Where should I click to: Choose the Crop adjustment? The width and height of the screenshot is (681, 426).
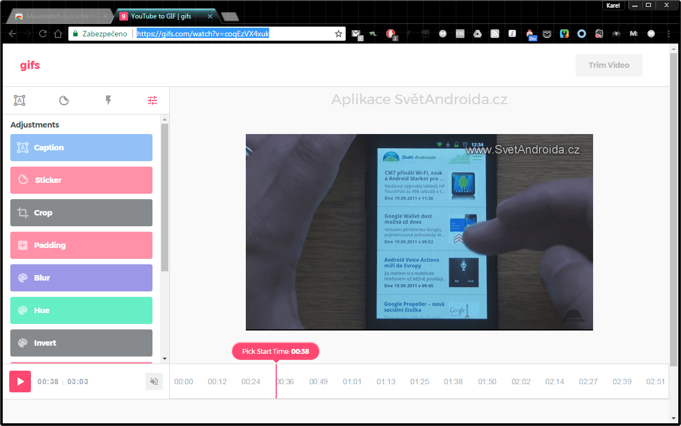click(81, 213)
